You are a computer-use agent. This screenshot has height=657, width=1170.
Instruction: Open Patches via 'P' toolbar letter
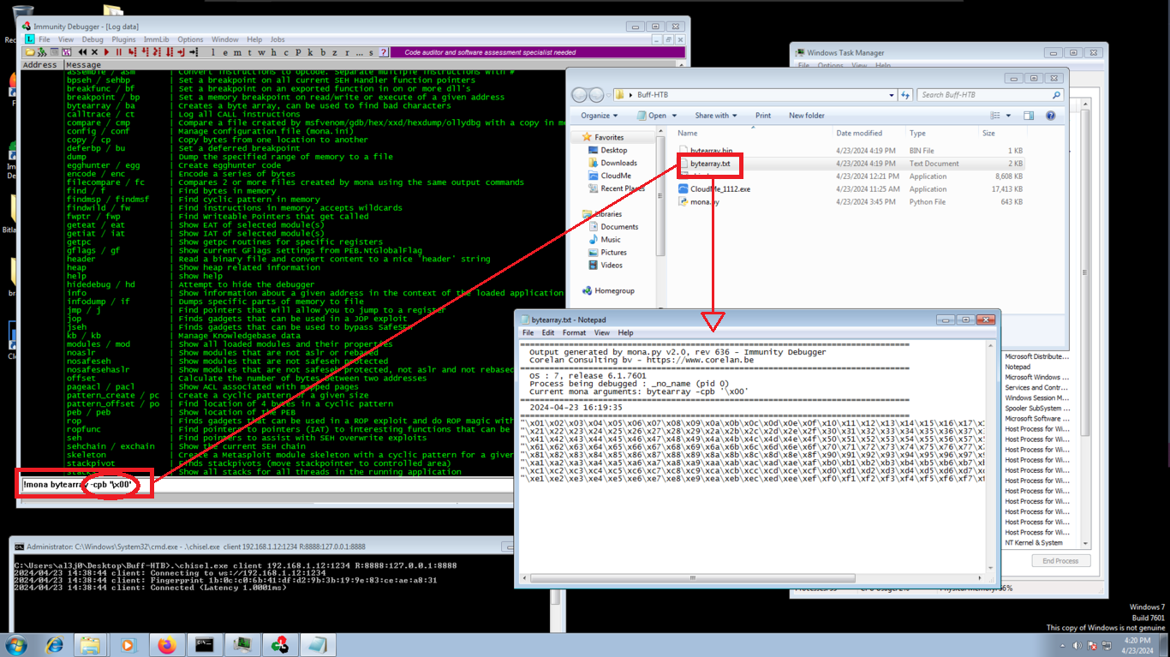point(298,52)
